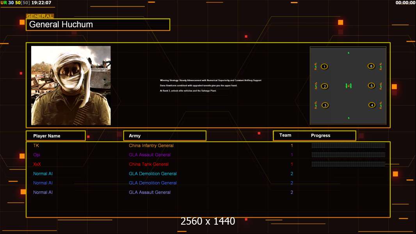Click Opi's GLA Assault General army entry
This screenshot has width=416, height=234.
click(x=149, y=155)
